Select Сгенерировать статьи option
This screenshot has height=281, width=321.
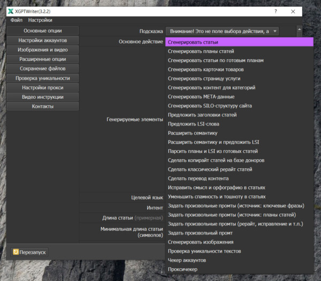point(239,42)
